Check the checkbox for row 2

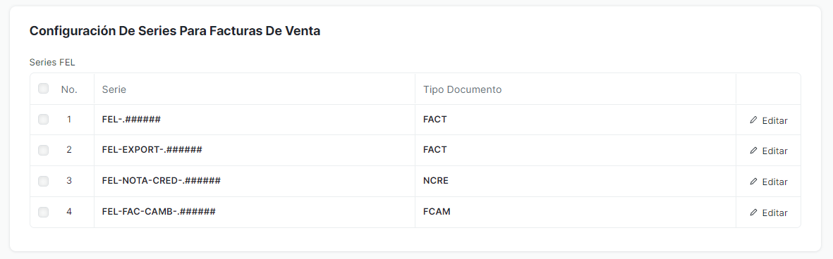[44, 151]
